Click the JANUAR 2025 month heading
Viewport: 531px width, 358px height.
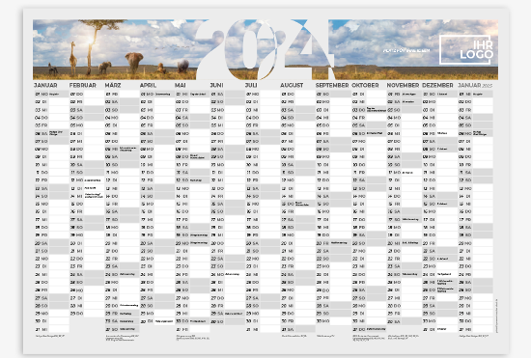point(475,85)
